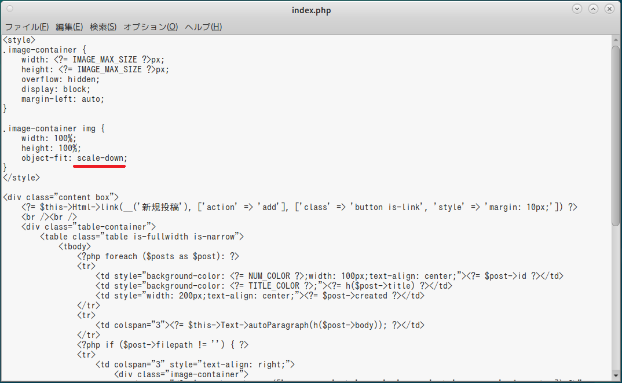Maximize the index.php window

click(x=593, y=9)
